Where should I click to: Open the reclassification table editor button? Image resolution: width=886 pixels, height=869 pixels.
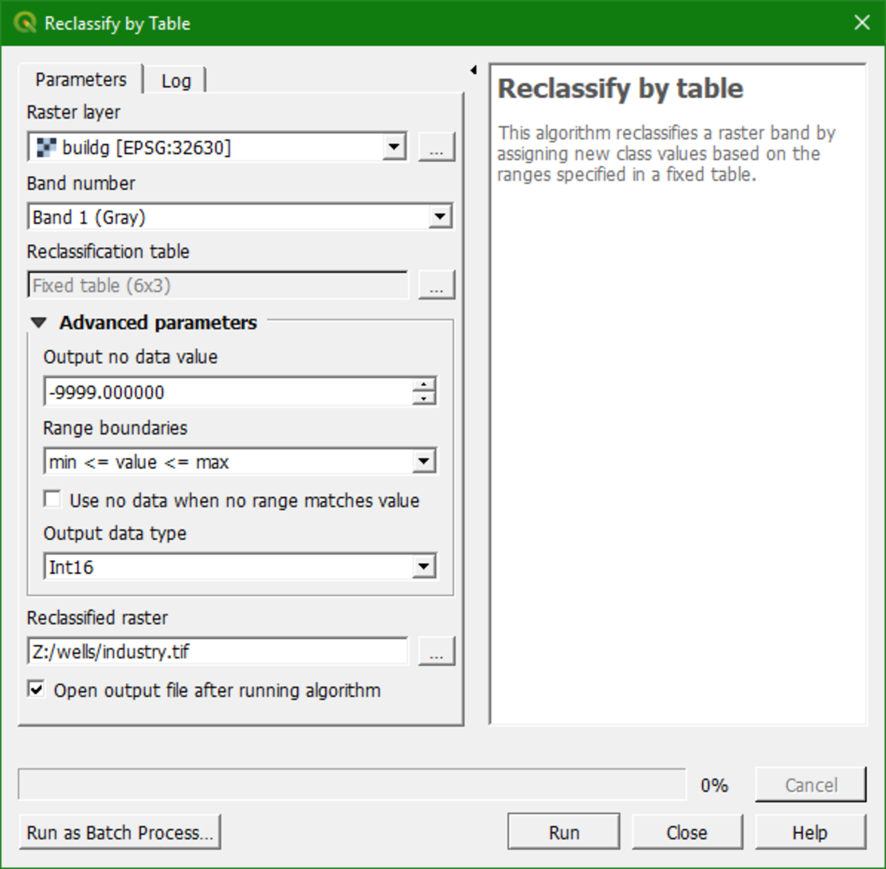coord(436,285)
